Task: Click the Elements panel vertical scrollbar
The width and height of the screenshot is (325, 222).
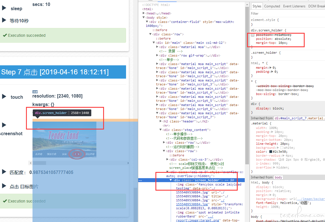Action: (247, 85)
